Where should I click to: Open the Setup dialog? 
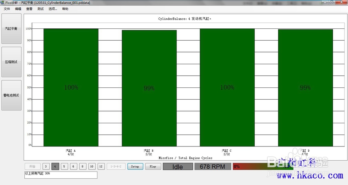[x=135, y=166]
